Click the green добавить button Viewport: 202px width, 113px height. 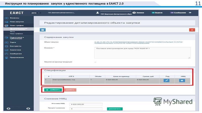[53, 90]
